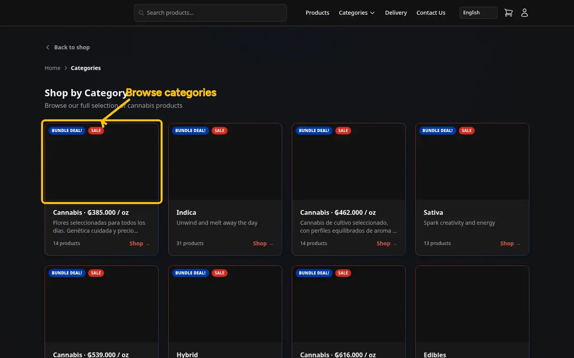Click the Unwind and melt away the day description
The image size is (574, 358).
pos(217,223)
